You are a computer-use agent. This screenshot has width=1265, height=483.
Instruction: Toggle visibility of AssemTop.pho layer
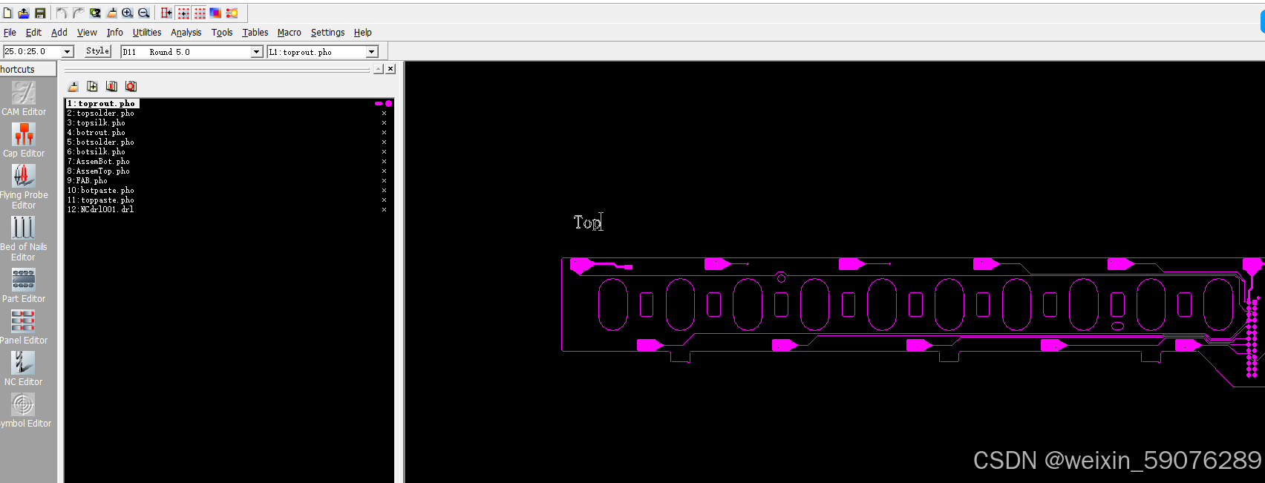384,171
